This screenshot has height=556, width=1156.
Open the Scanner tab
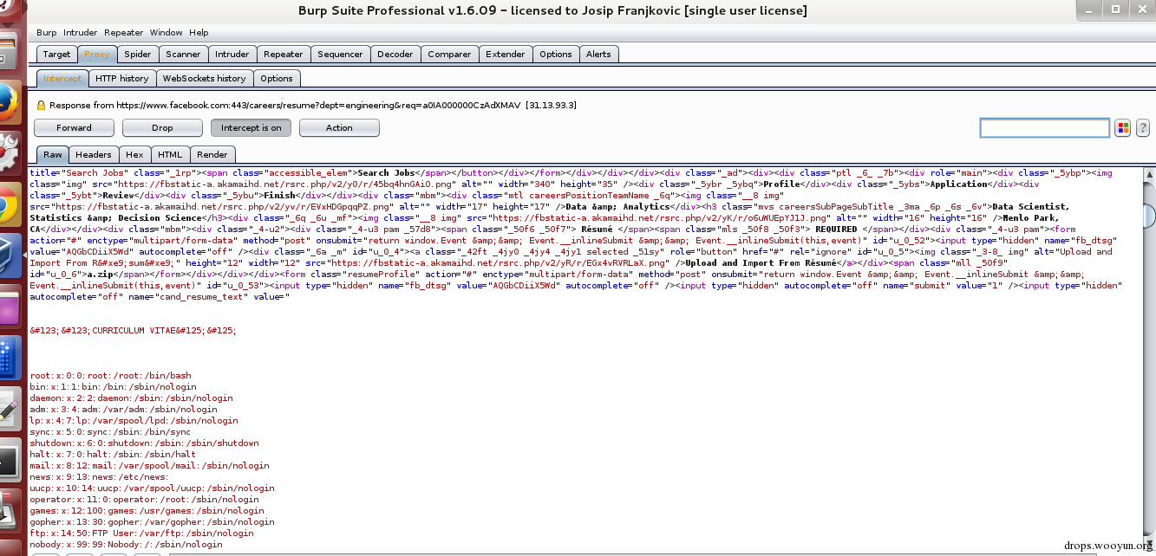pos(184,54)
